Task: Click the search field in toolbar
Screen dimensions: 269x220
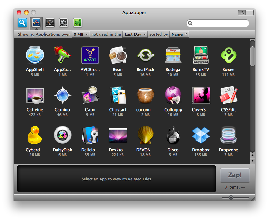Action: (x=218, y=23)
